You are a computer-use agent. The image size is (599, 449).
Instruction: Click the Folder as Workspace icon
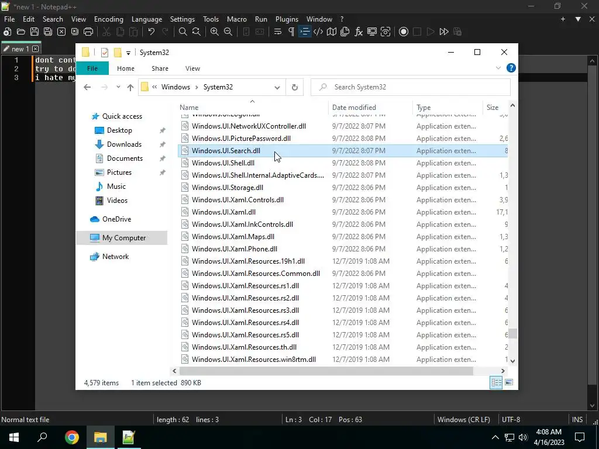(371, 32)
